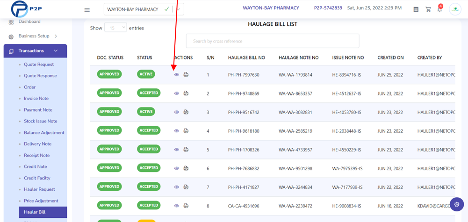
Task: View haulage bill PH-PH-7997630 via eye icon
Action: 176,75
